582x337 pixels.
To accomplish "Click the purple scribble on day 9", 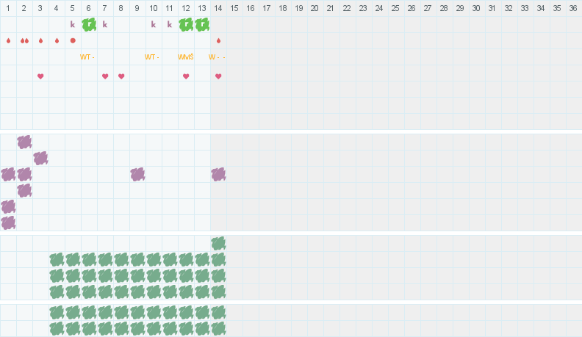I will tap(137, 174).
